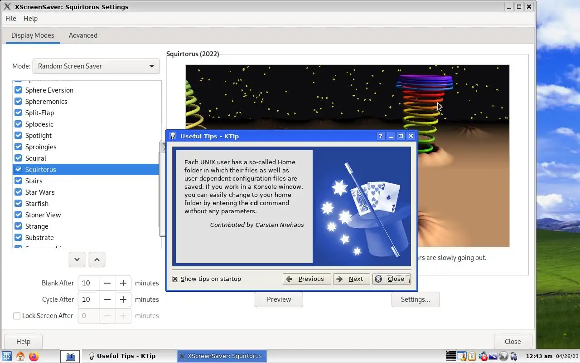The height and width of the screenshot is (363, 580).
Task: Open the File menu
Action: click(10, 19)
